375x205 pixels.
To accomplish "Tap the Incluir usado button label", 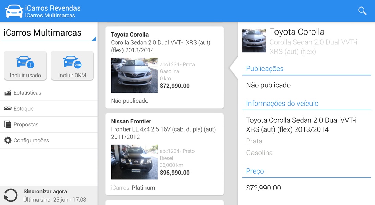I will (25, 75).
